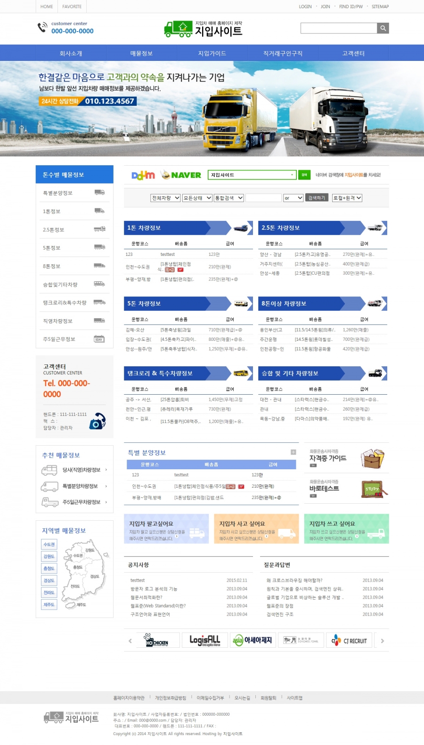
Task: Click the Daum logo in search bar
Action: (x=143, y=175)
